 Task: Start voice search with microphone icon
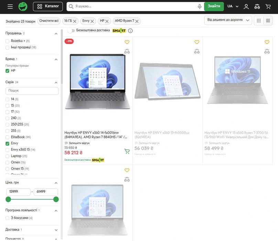click(200, 7)
